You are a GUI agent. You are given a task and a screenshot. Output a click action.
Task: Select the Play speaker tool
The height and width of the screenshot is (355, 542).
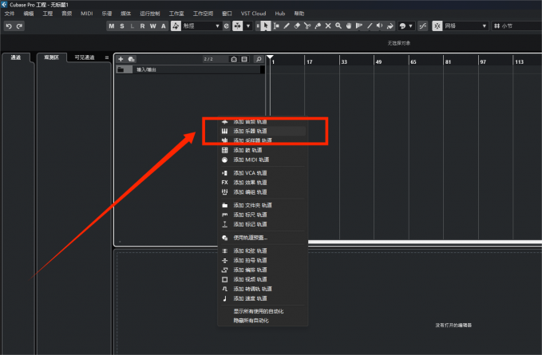(x=379, y=26)
